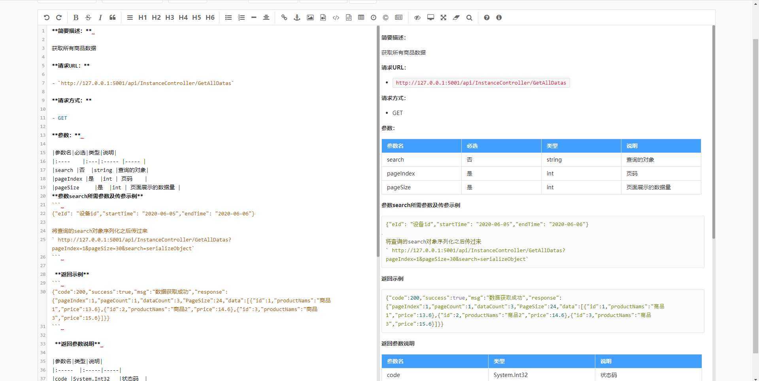Apply strikethrough formatting
Viewport: 759px width, 381px height.
pos(88,17)
